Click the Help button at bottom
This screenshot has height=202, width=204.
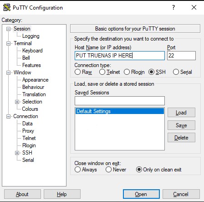(x=62, y=194)
